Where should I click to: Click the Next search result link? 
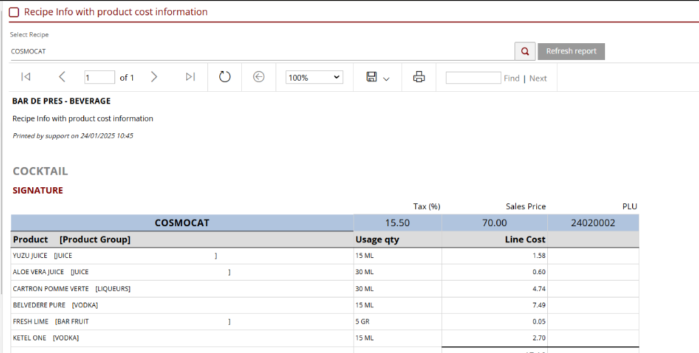coord(538,79)
